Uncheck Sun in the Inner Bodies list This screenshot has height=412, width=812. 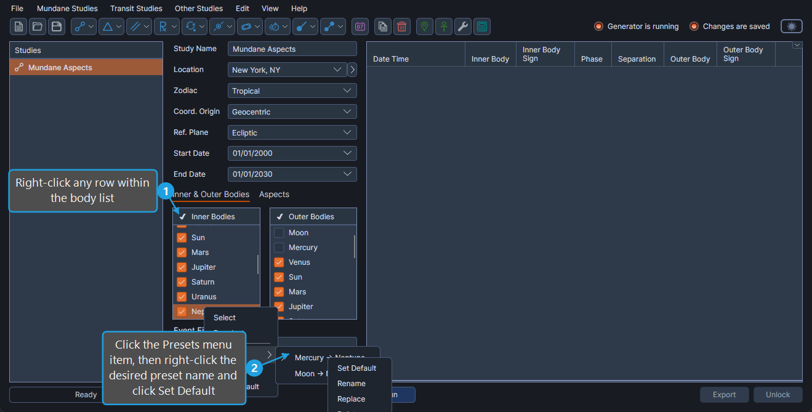[182, 238]
